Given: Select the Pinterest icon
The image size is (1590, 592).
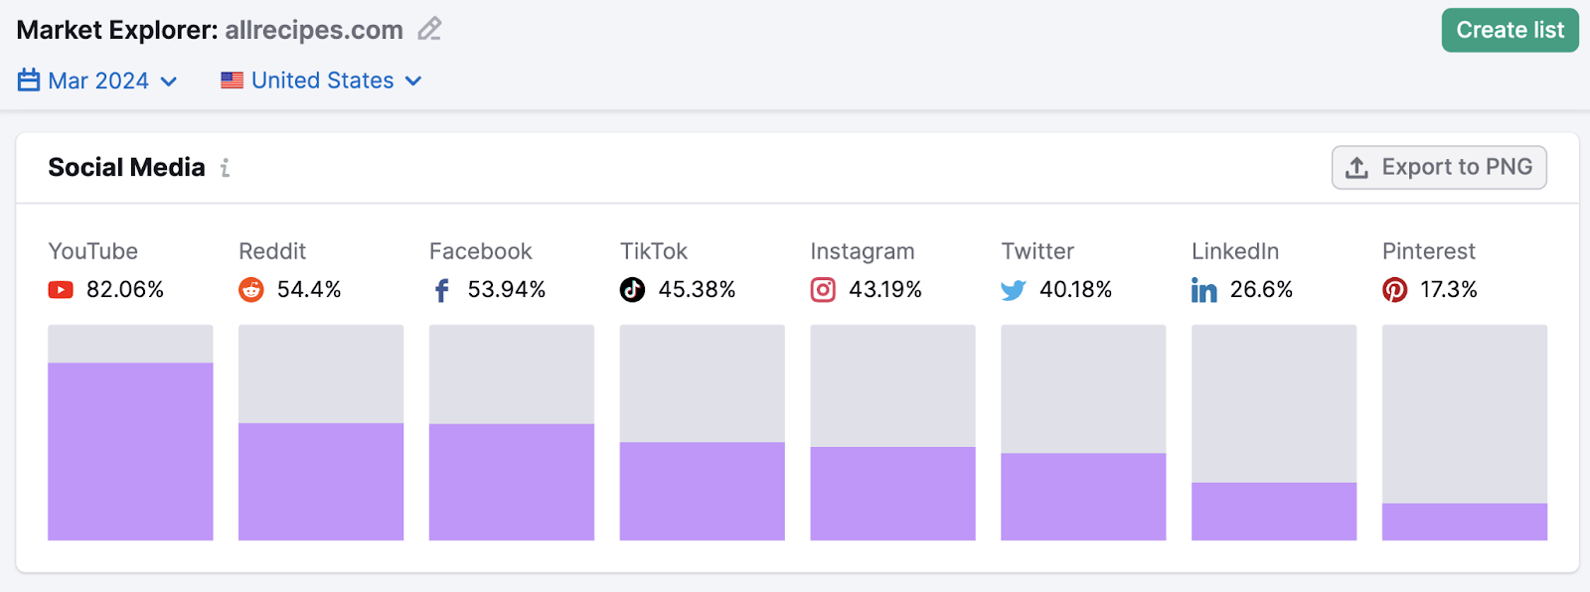Looking at the screenshot, I should tap(1395, 290).
